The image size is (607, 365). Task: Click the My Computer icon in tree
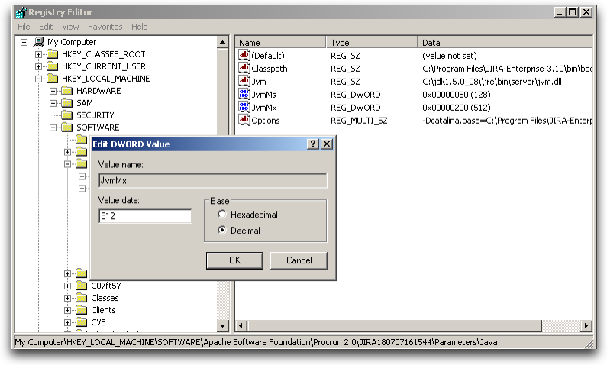click(x=38, y=42)
